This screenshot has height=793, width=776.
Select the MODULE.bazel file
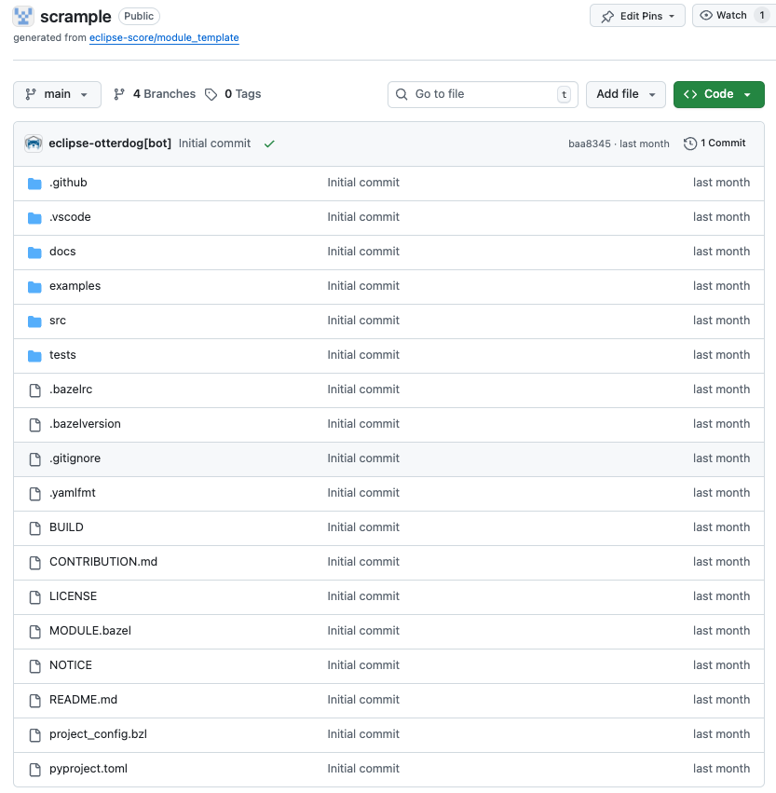pyautogui.click(x=89, y=630)
